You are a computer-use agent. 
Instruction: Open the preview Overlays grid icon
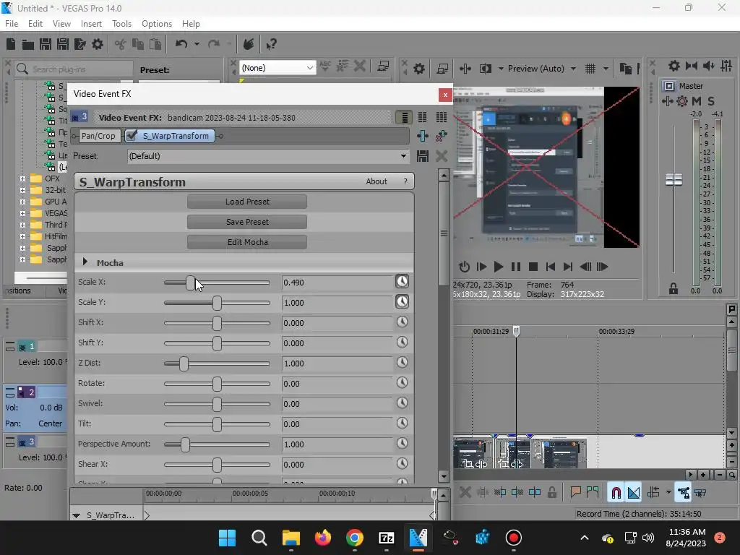coord(590,69)
